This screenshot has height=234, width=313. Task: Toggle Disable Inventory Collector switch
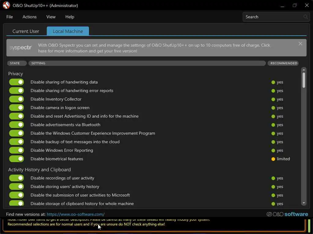click(x=17, y=99)
